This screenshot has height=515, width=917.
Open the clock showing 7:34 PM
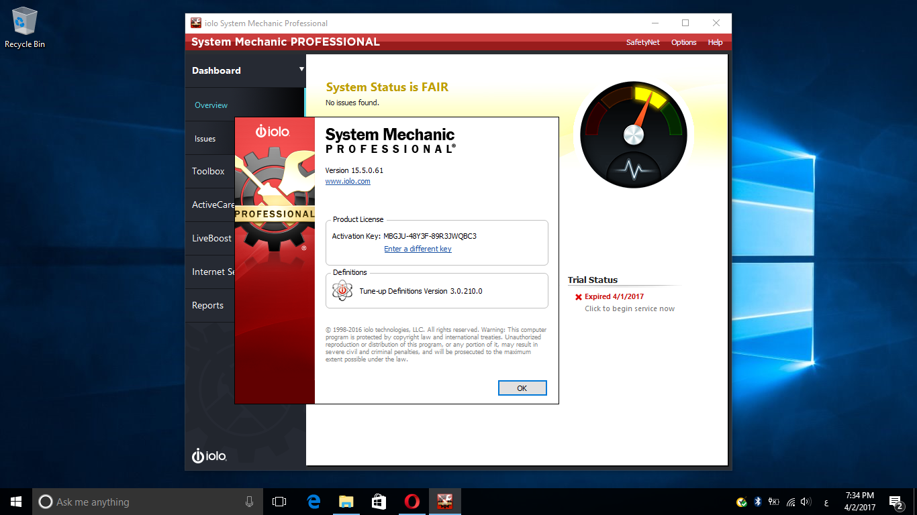pos(859,502)
